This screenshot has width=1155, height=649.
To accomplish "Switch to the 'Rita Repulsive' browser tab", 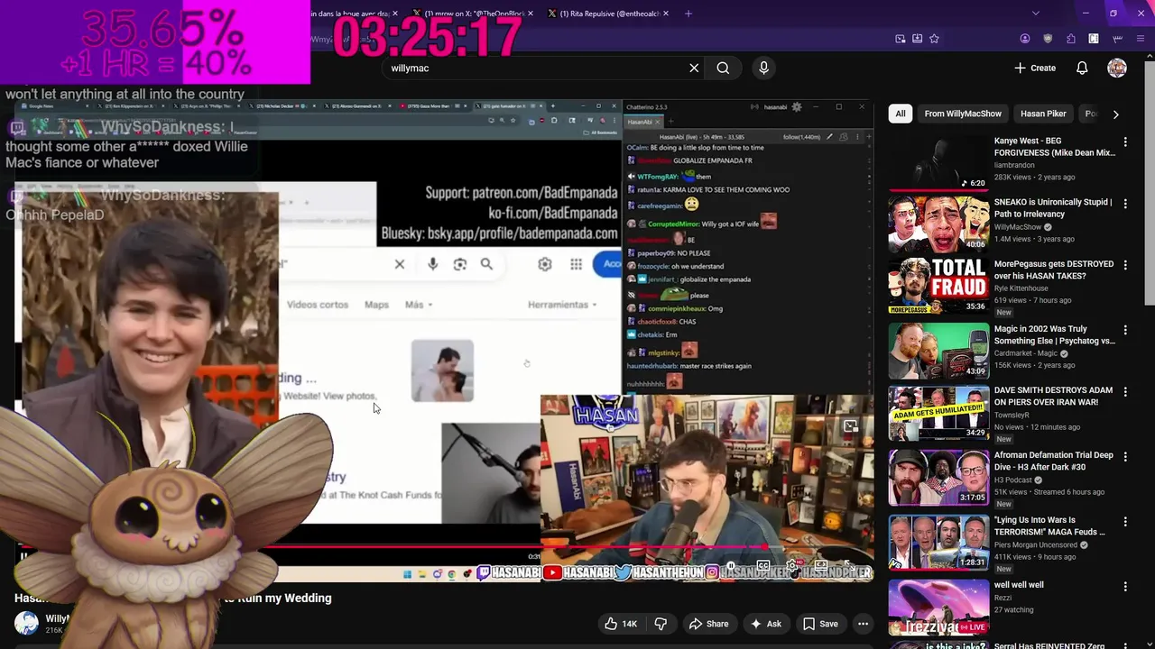I will (609, 14).
